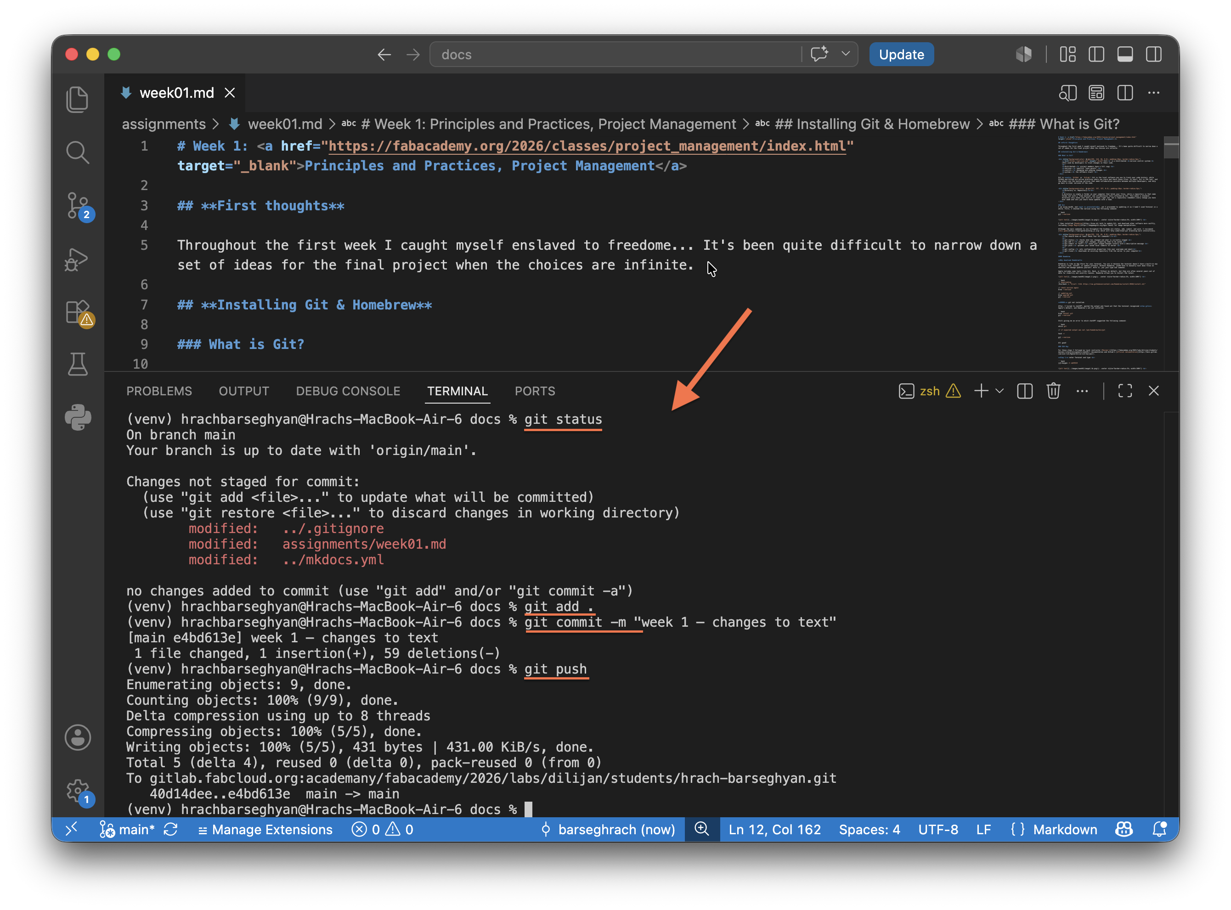This screenshot has width=1231, height=910.
Task: Click Manage Extensions in status bar
Action: pos(265,830)
